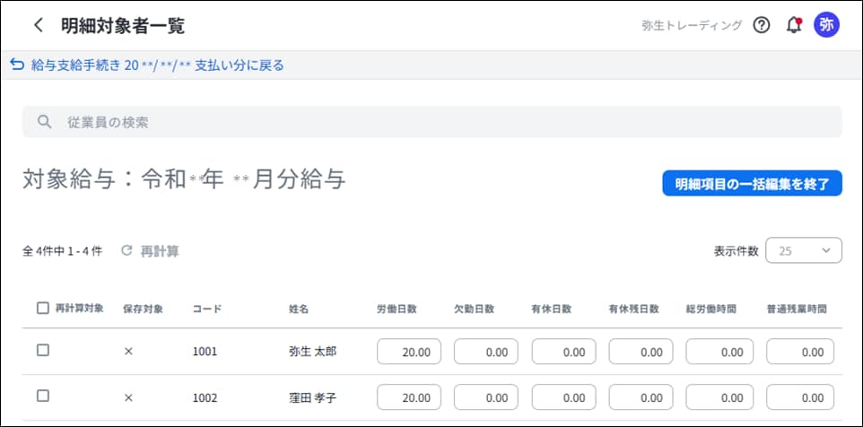Open the notifications bell

pos(794,25)
